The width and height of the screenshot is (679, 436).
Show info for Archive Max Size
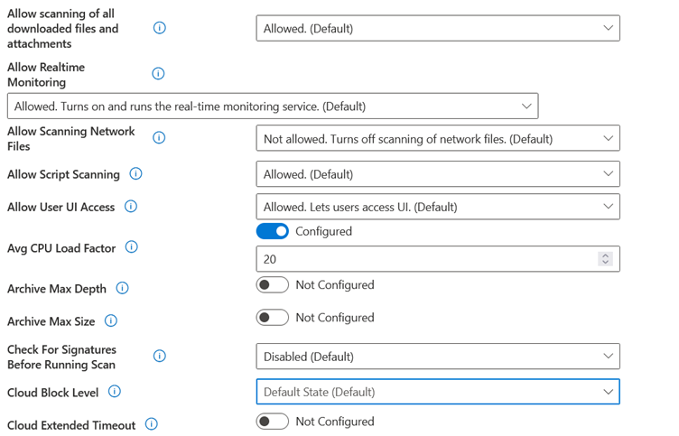click(111, 320)
